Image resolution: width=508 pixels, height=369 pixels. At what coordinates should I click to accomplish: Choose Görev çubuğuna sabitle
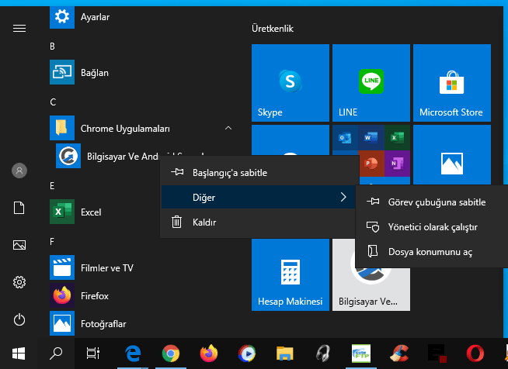pyautogui.click(x=432, y=202)
